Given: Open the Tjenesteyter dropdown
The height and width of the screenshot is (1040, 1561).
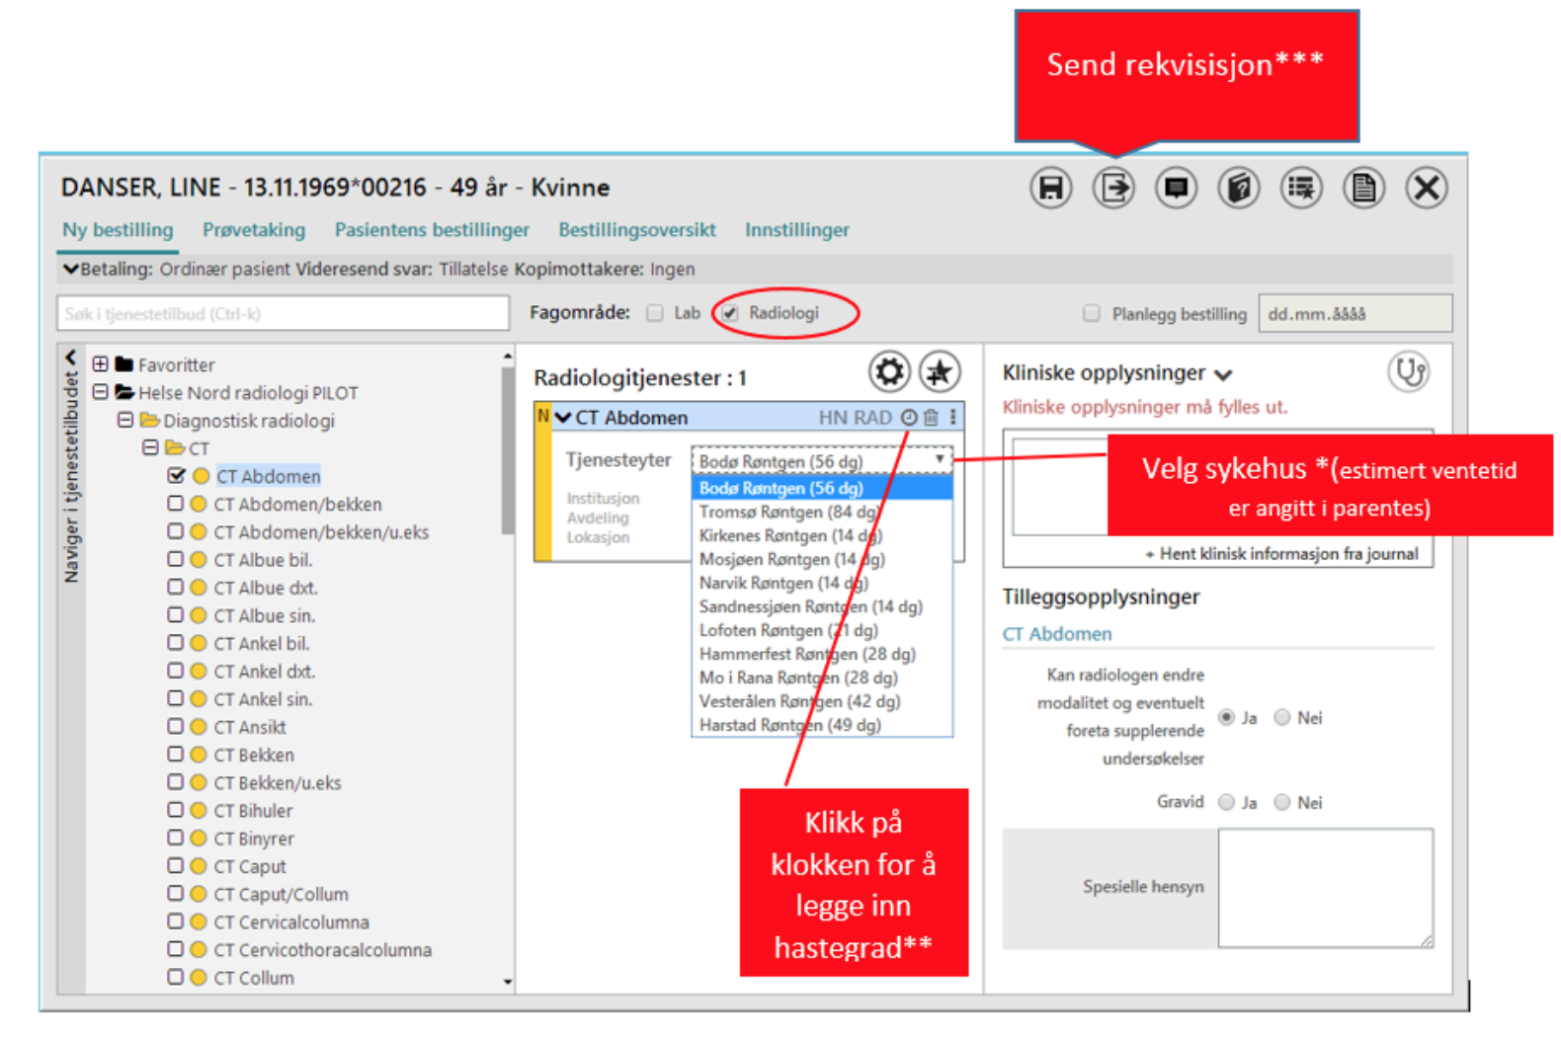Looking at the screenshot, I should 822,461.
